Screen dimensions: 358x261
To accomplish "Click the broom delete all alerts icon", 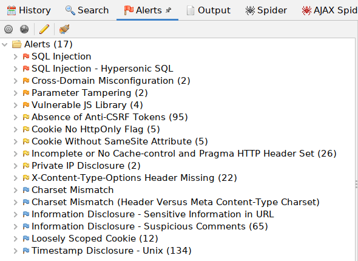I will [64, 29].
